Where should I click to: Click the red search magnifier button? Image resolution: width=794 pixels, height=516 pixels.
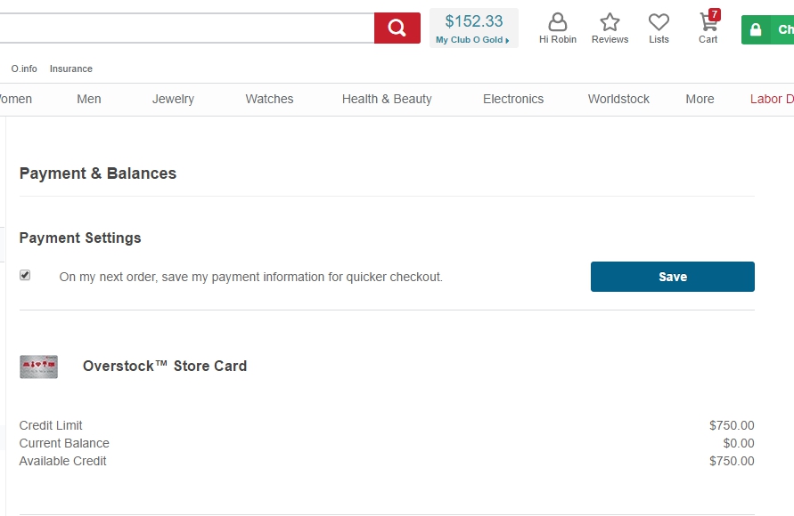(x=397, y=28)
